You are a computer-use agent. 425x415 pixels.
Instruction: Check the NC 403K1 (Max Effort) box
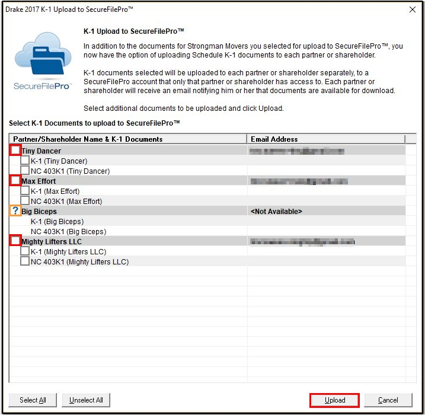25,201
